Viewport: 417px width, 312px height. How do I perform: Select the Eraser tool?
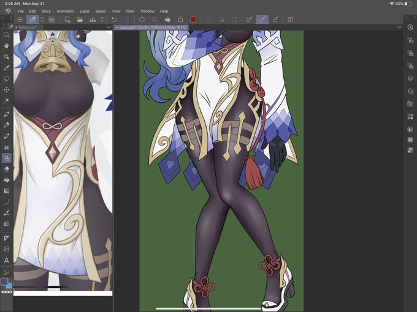[x=6, y=169]
